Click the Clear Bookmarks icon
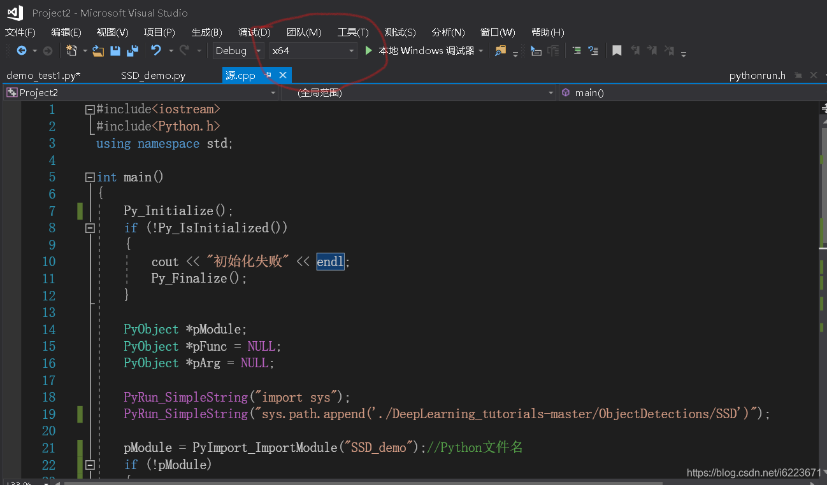The width and height of the screenshot is (827, 485). click(669, 50)
